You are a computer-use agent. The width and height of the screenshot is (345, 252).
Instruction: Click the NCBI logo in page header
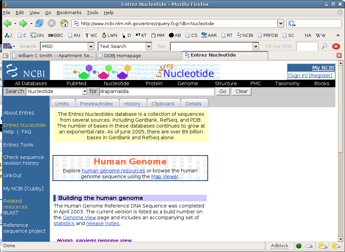(26, 71)
